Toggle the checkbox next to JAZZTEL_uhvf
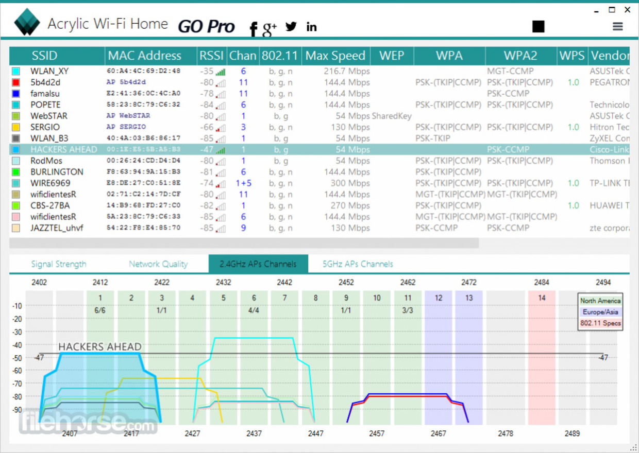The height and width of the screenshot is (453, 639). (x=15, y=228)
